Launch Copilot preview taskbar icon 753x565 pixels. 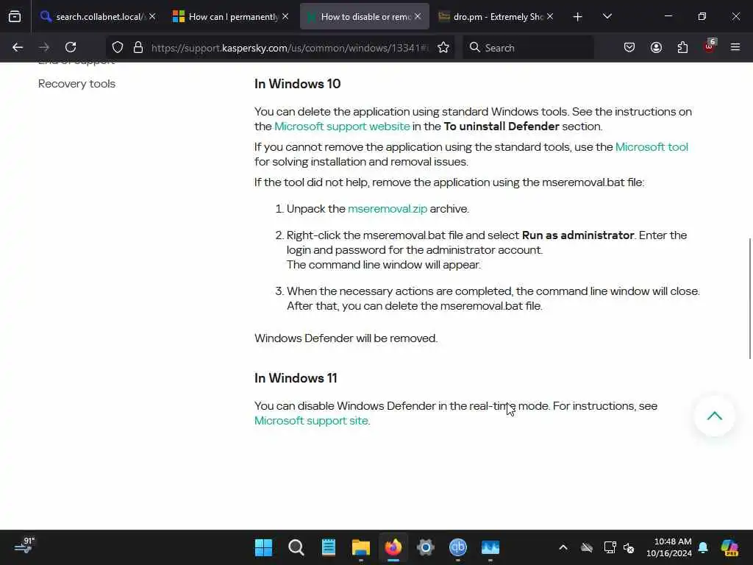point(729,547)
